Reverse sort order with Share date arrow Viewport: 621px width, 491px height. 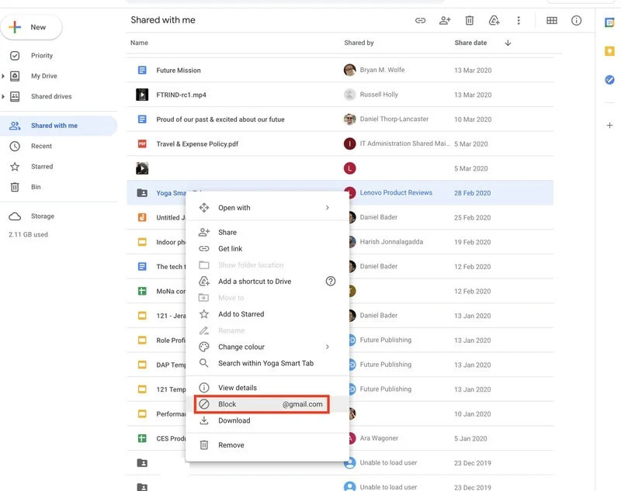(508, 43)
